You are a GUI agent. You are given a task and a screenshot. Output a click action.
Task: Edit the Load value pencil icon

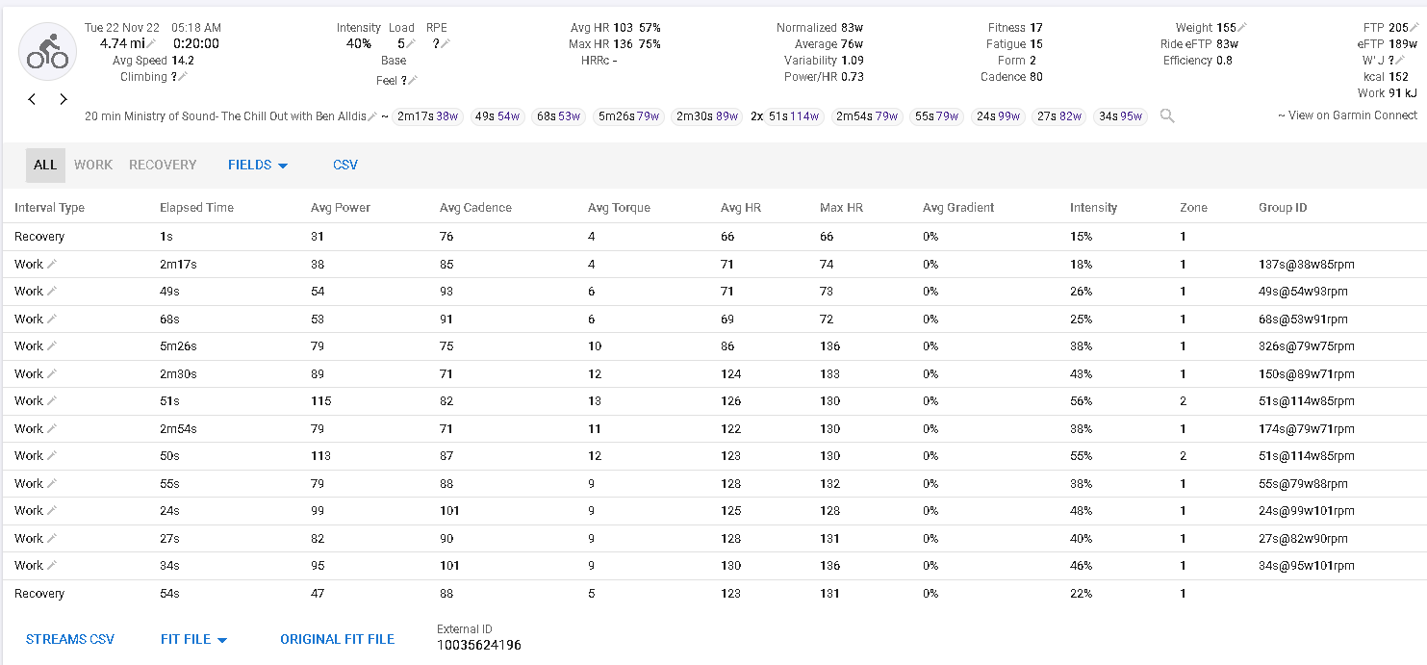coord(411,43)
